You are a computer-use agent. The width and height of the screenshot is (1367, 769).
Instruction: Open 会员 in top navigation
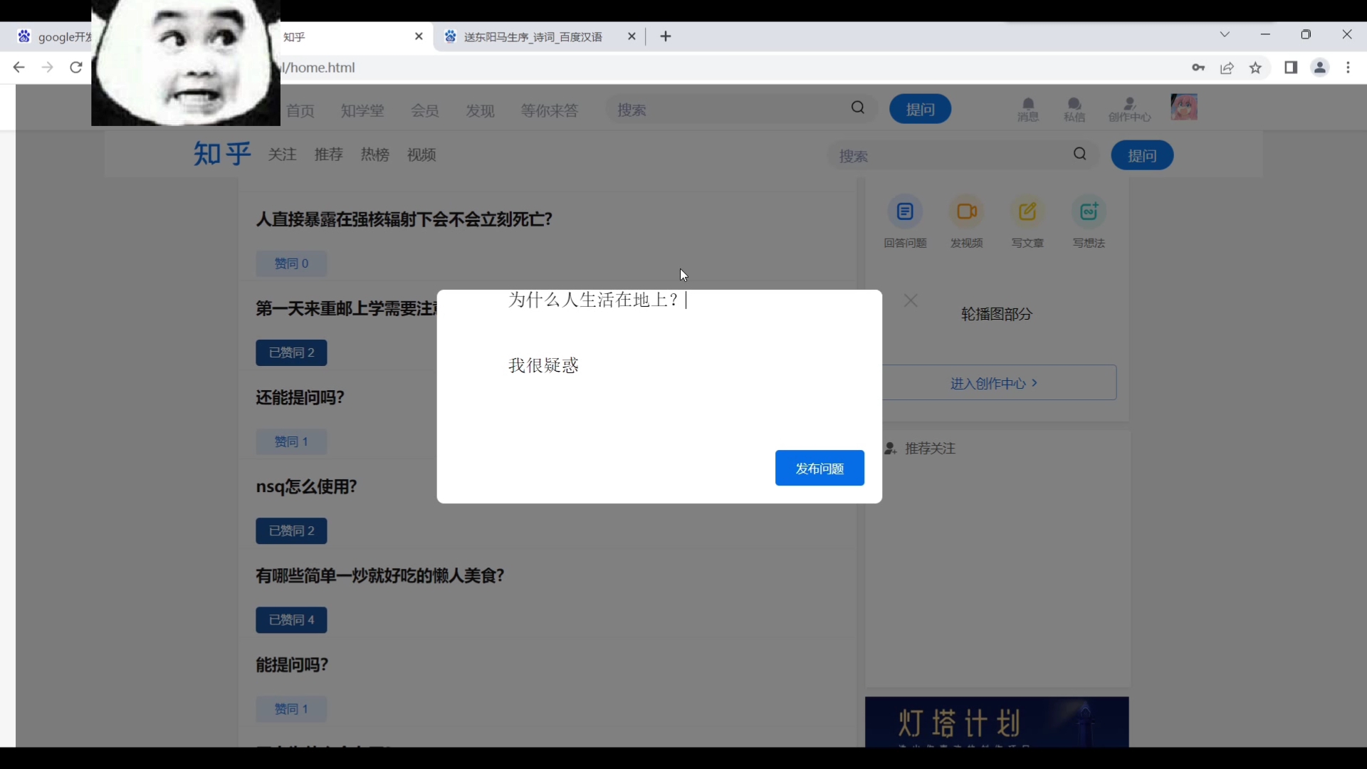pyautogui.click(x=425, y=110)
